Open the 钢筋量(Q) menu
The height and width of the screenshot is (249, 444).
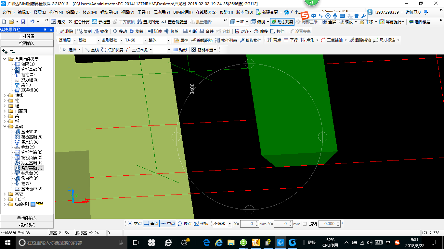pyautogui.click(x=109, y=12)
